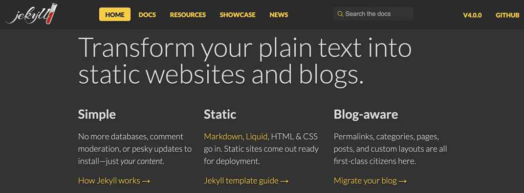Screen dimensions: 524x193
Task: Click the Simple section heading
Action: tap(97, 115)
